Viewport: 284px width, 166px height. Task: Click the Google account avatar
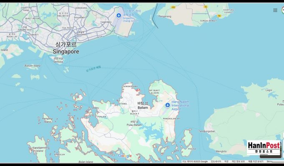click(x=283, y=10)
